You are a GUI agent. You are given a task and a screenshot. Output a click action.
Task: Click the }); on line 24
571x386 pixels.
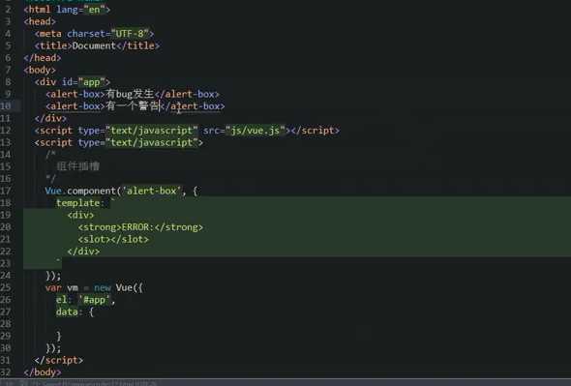tap(53, 276)
